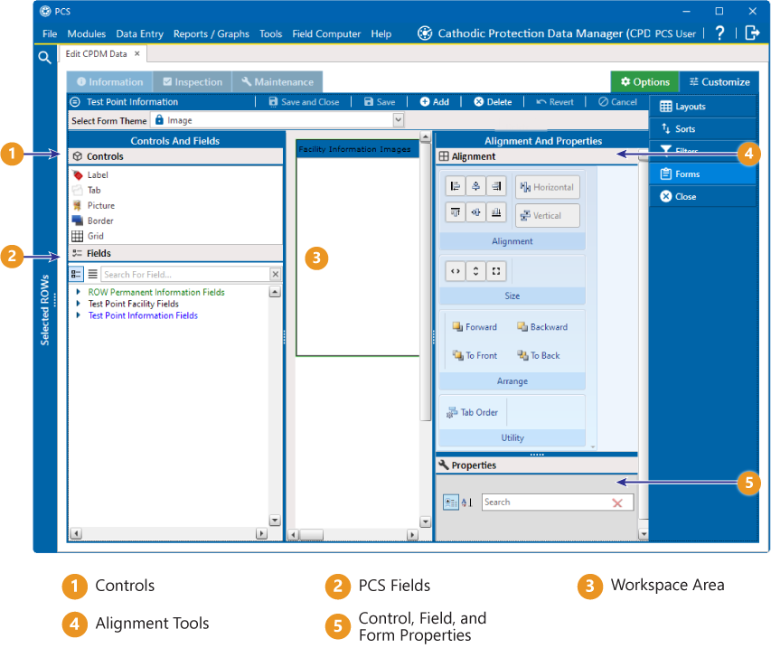The height and width of the screenshot is (648, 771).
Task: Click the To Back arrange button
Action: coord(539,356)
